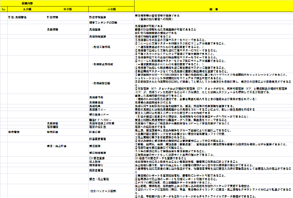This screenshot has height=198, width=293.
Task: Select the 見積書コピー cell
Action: [98, 109]
